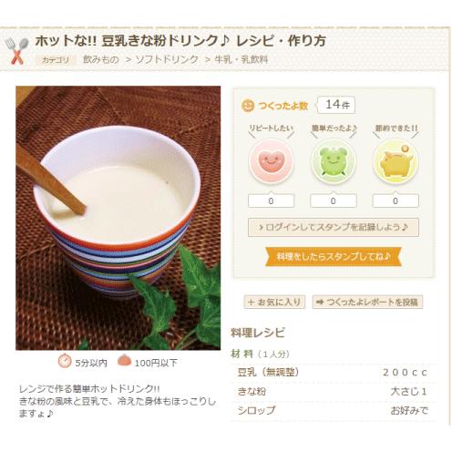This screenshot has height=452, width=452.
Task: Click the fork and spoon recipe icon
Action: point(16,50)
